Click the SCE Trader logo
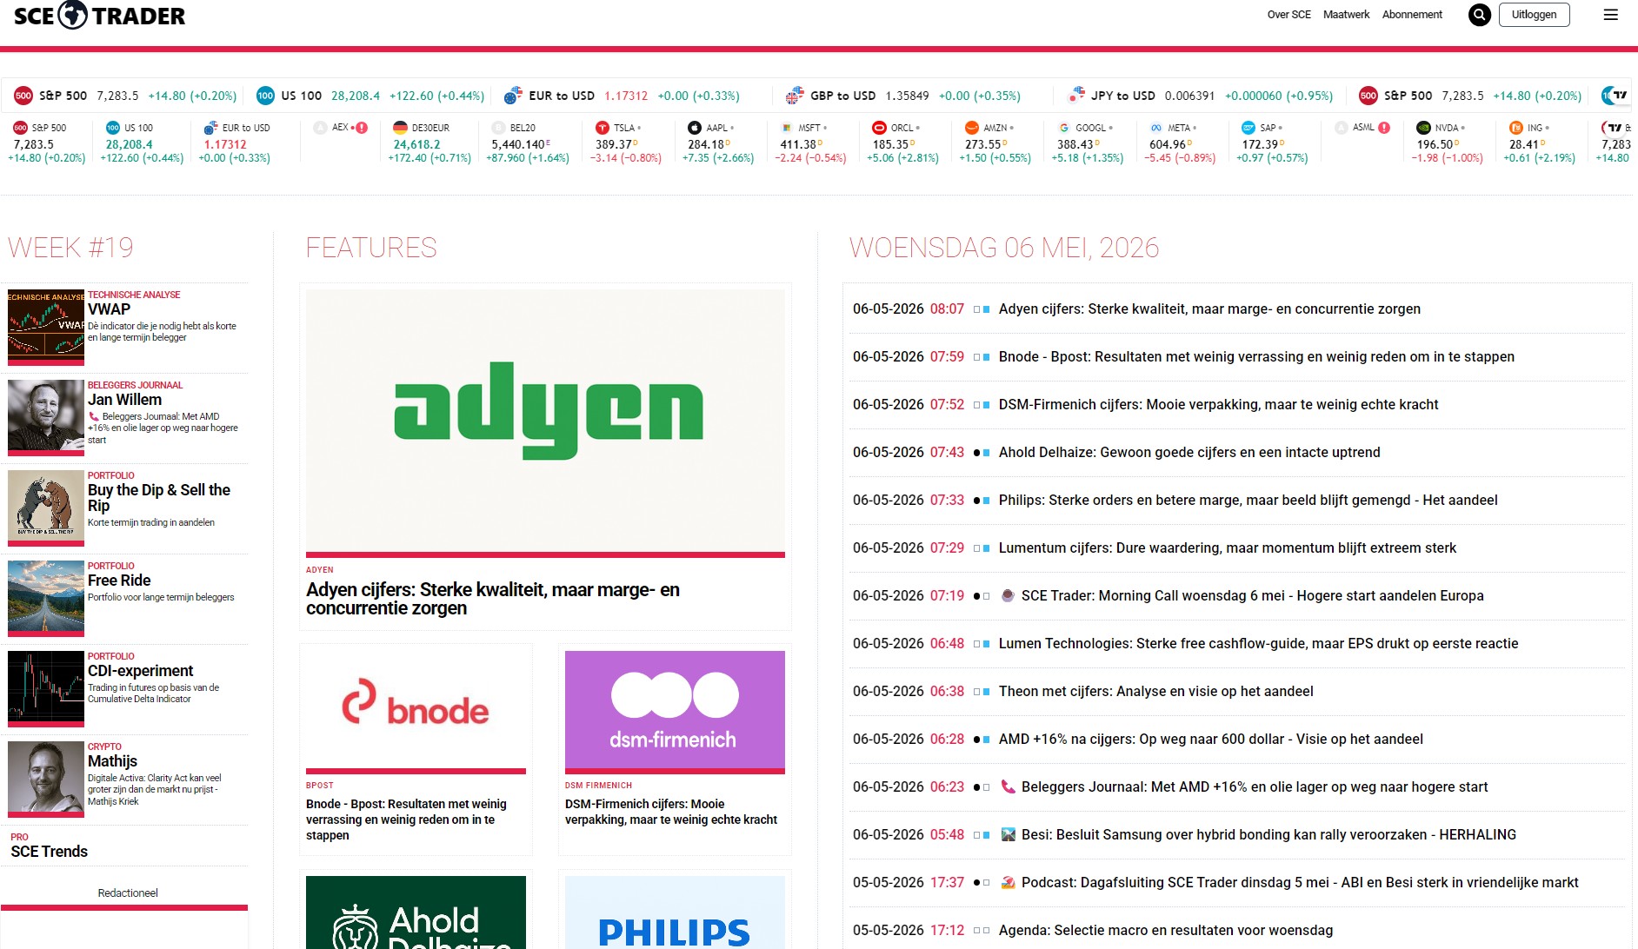 [99, 15]
